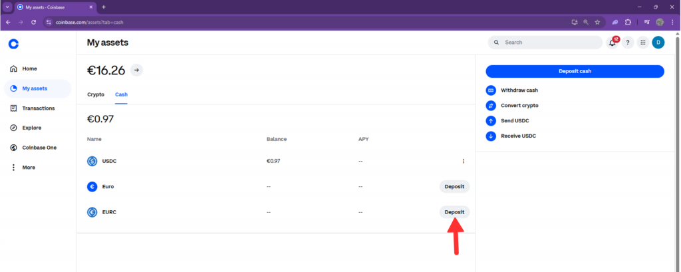Image resolution: width=681 pixels, height=272 pixels.
Task: Click the Euro asset name
Action: coord(108,187)
